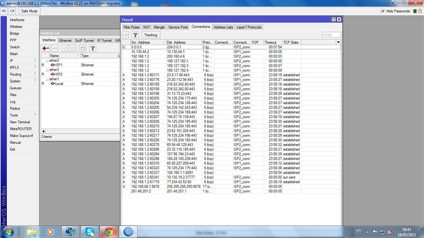
Task: Click the padlock icon at top right
Action: click(x=420, y=11)
